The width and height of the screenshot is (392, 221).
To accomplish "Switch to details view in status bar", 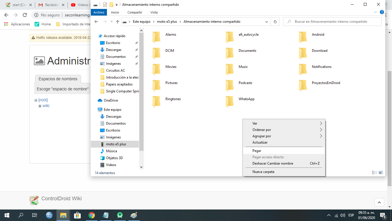I will tap(374, 173).
